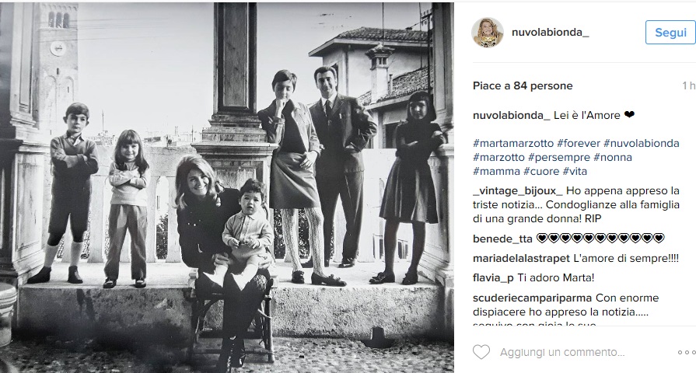Open nuvolabionda_ username in the post header

point(551,33)
